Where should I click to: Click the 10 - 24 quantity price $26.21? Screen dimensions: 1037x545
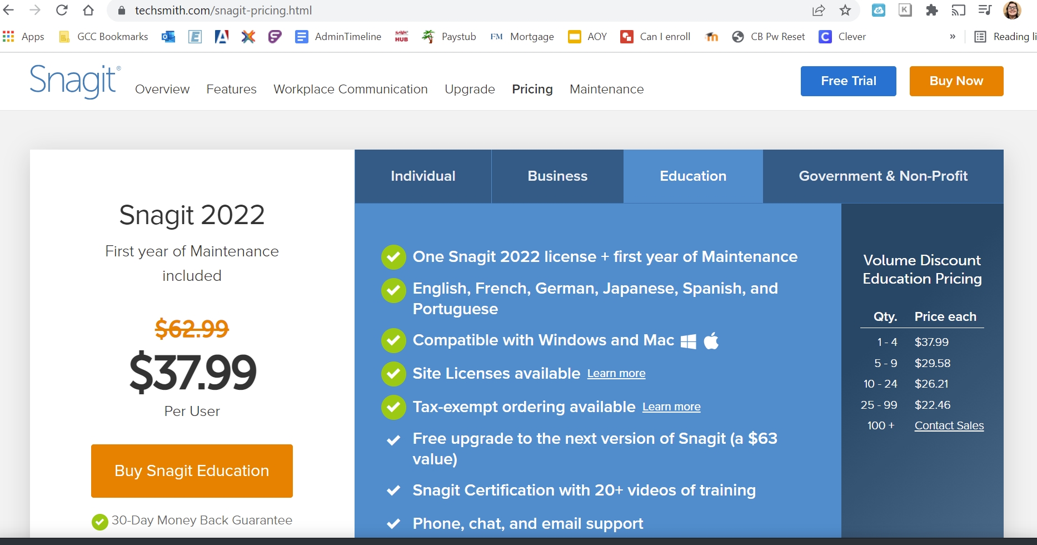931,384
